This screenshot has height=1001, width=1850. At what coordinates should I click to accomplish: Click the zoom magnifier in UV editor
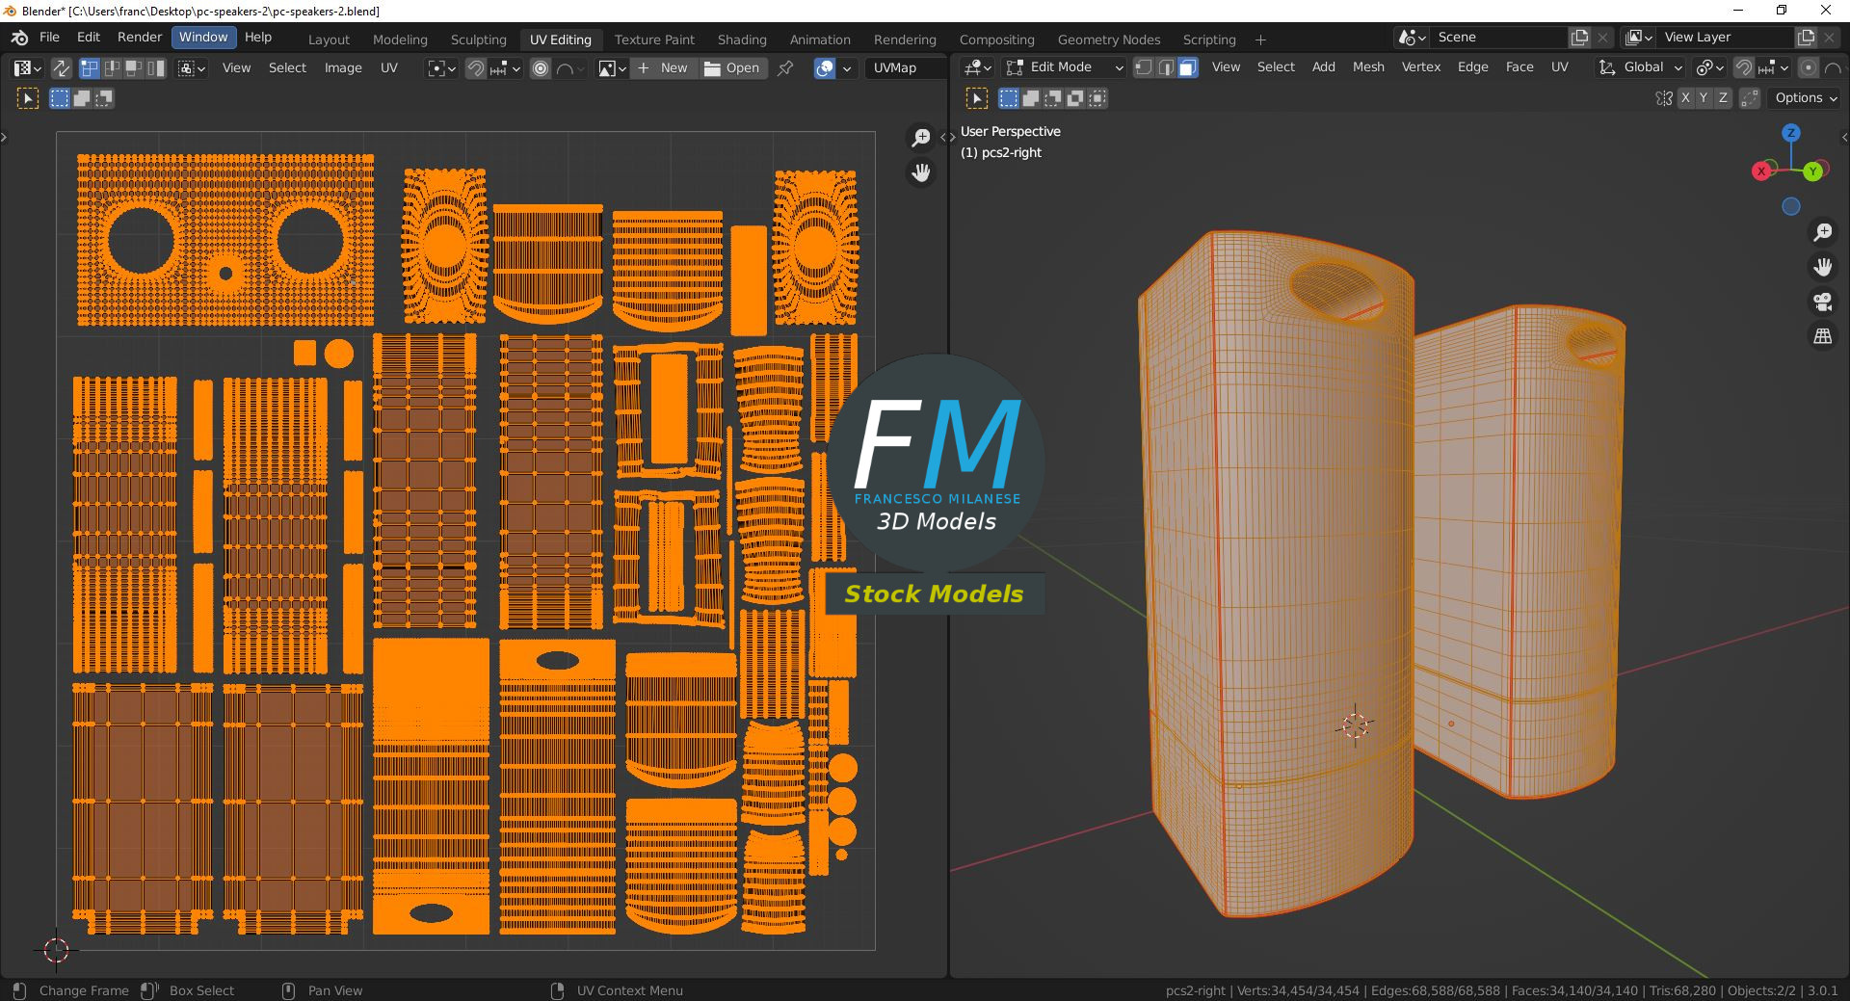pyautogui.click(x=921, y=138)
